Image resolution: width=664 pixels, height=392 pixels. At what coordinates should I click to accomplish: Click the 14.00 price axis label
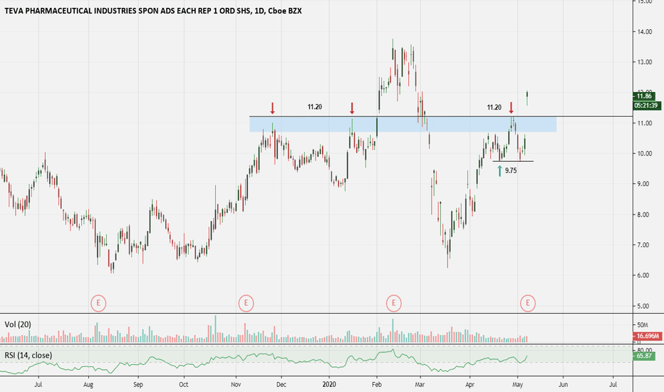coord(645,32)
